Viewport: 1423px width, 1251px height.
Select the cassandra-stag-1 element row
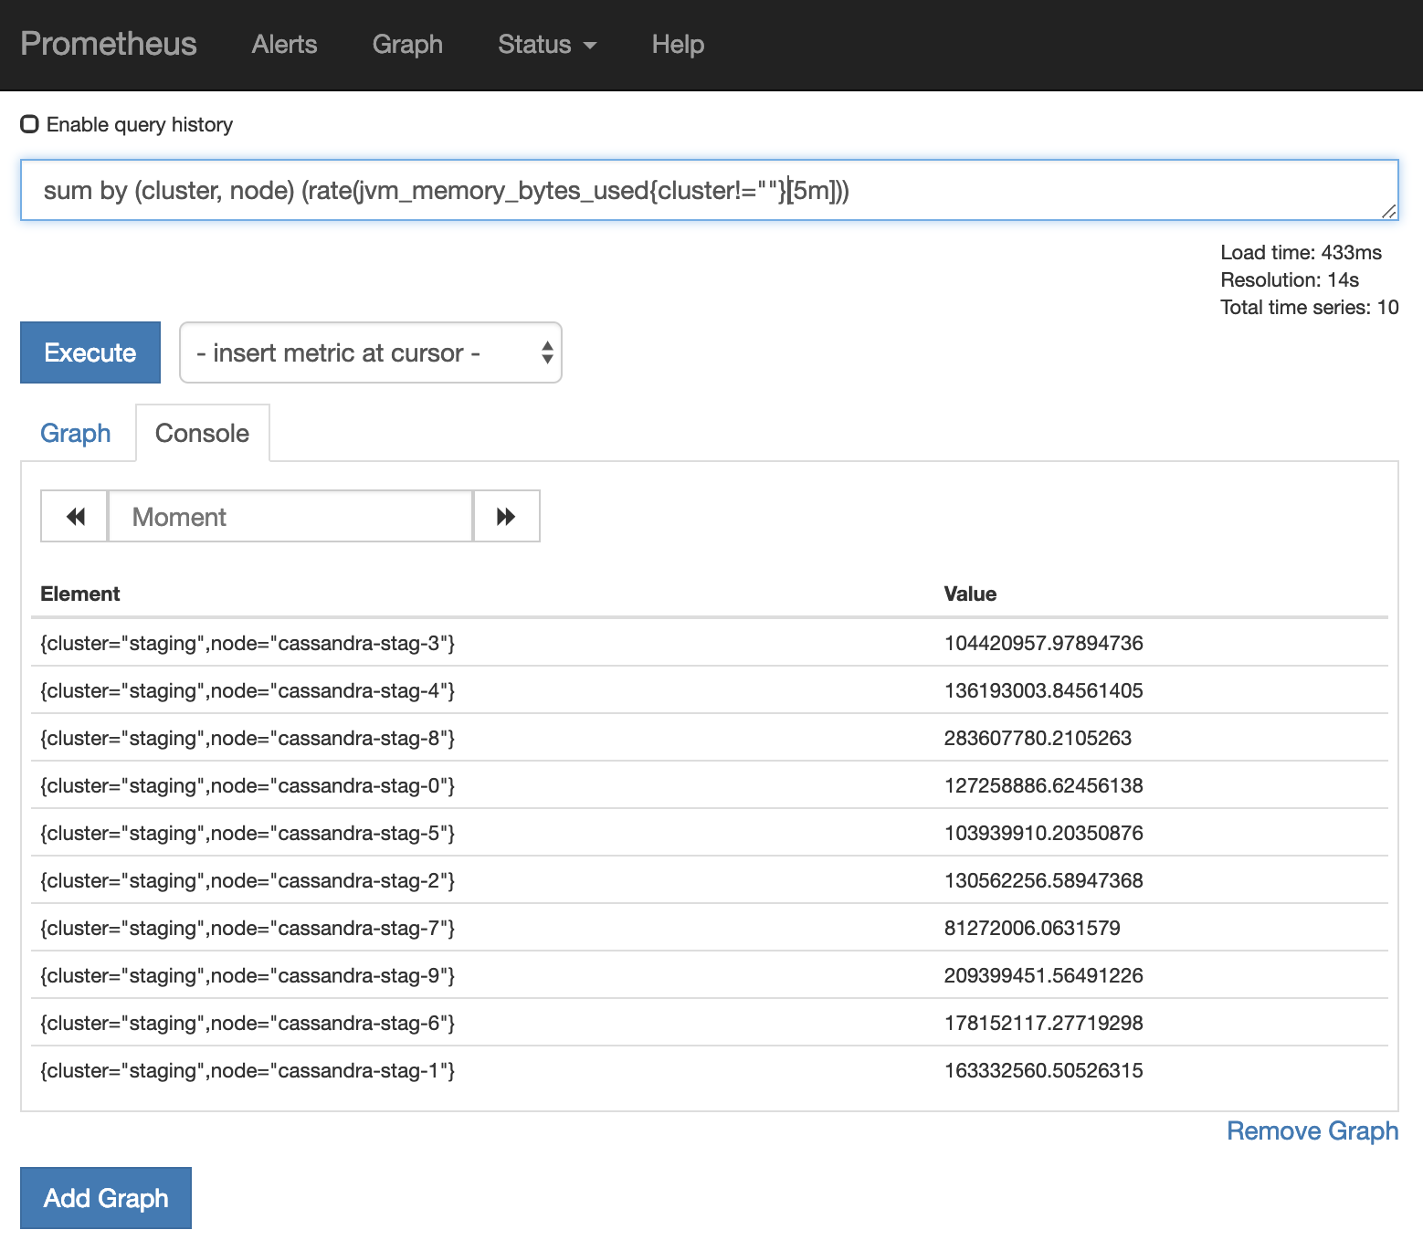click(x=248, y=1070)
